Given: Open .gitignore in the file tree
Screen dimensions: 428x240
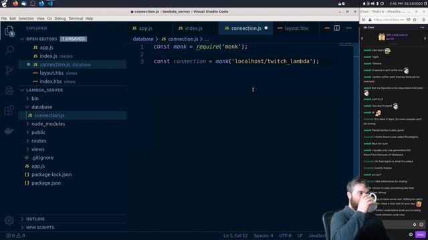Looking at the screenshot, I should pyautogui.click(x=72, y=157).
